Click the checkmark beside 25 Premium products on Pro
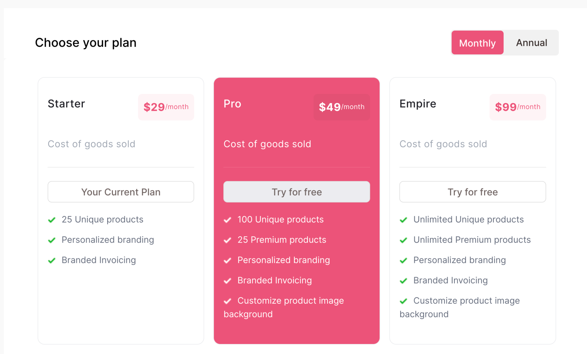Screen dimensions: 587x354 (228, 240)
